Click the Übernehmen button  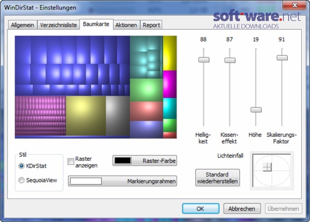coord(283,209)
